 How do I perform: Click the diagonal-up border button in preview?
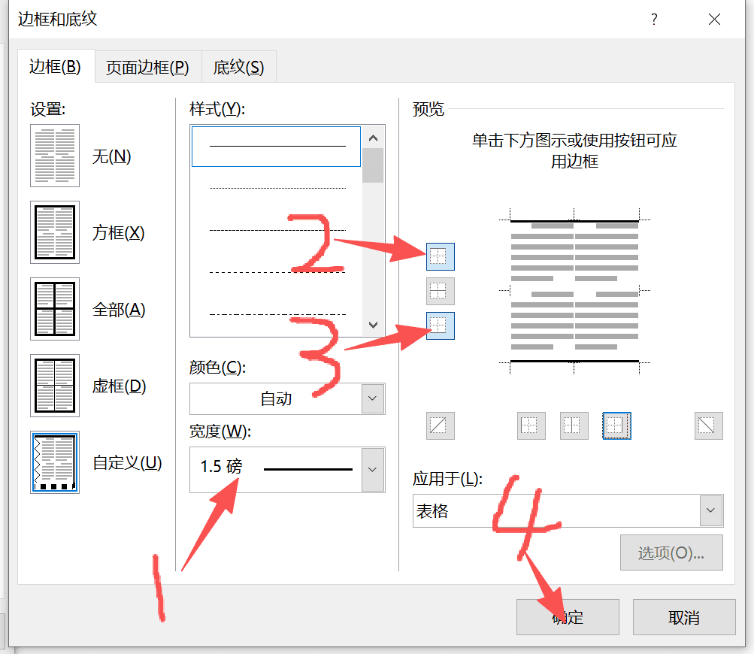pyautogui.click(x=440, y=425)
